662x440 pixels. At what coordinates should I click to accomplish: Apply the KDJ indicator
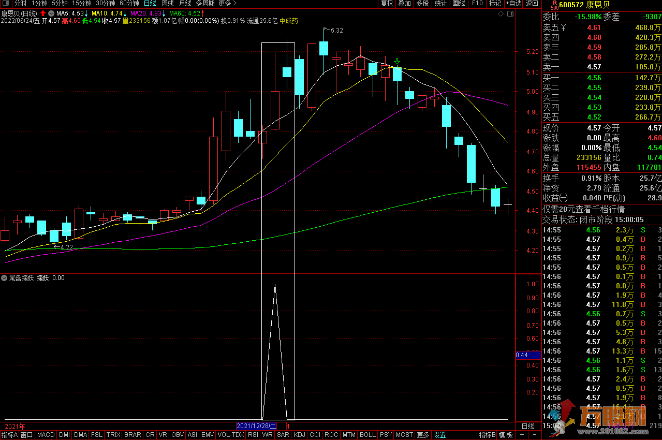tap(300, 435)
